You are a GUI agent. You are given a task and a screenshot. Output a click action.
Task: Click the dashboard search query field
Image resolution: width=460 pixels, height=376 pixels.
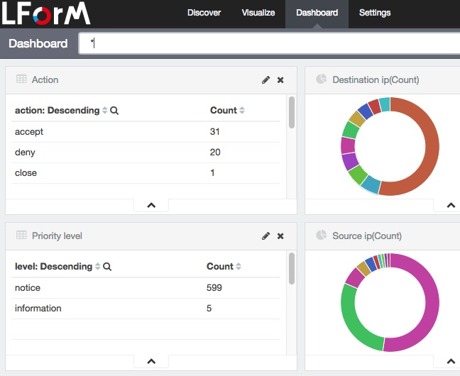[x=269, y=43]
